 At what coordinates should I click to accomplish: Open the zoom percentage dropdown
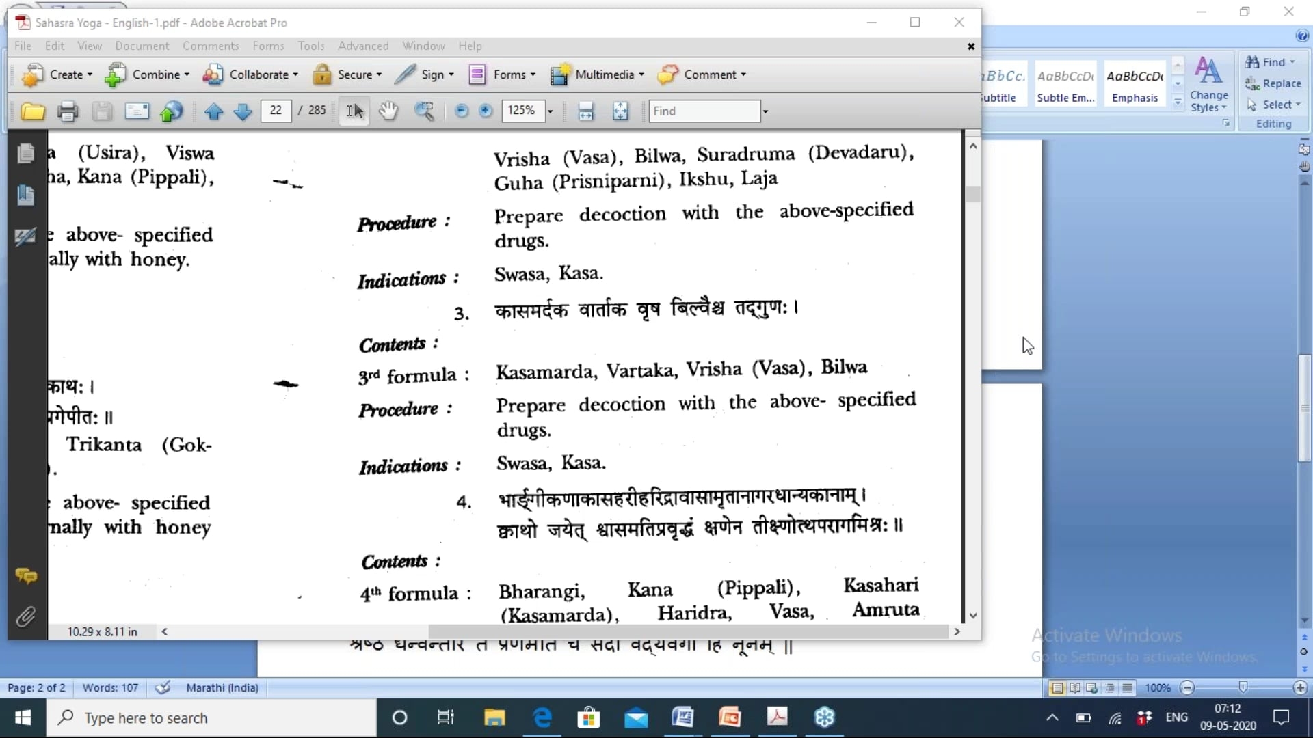pyautogui.click(x=550, y=111)
